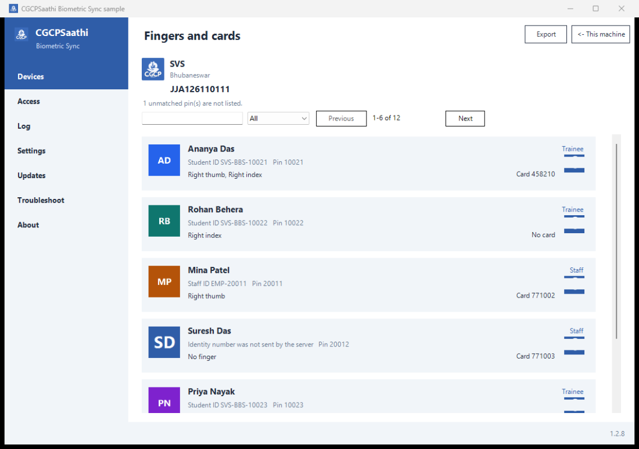Click the Trainee label on Ananya Das's card

pyautogui.click(x=573, y=149)
